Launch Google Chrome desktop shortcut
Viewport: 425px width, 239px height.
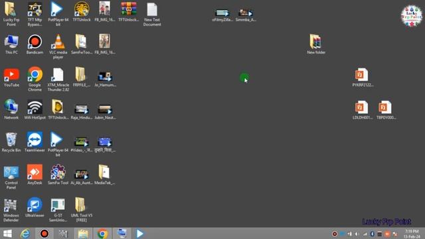point(35,79)
